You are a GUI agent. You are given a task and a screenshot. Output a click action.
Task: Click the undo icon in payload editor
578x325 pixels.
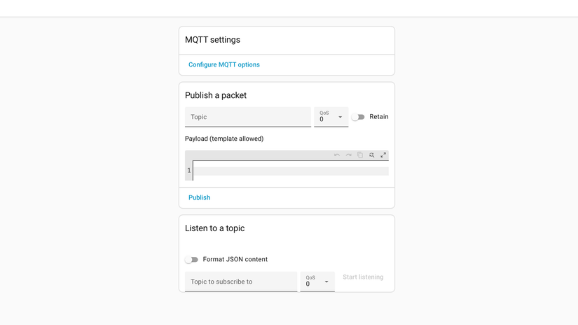337,155
